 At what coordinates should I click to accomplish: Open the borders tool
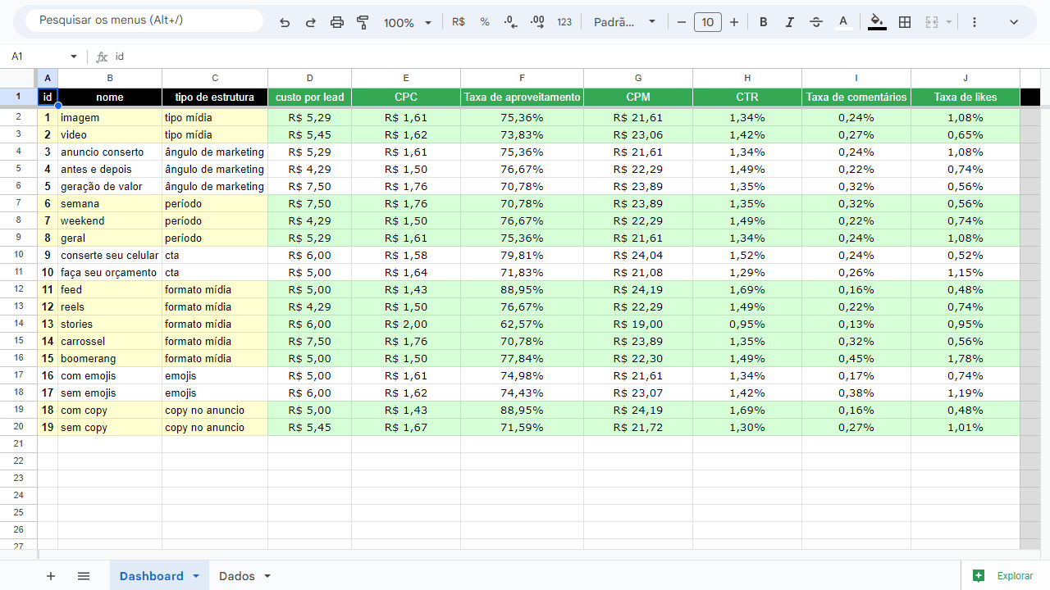pyautogui.click(x=905, y=22)
